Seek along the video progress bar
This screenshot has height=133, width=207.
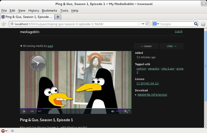[x=76, y=108]
